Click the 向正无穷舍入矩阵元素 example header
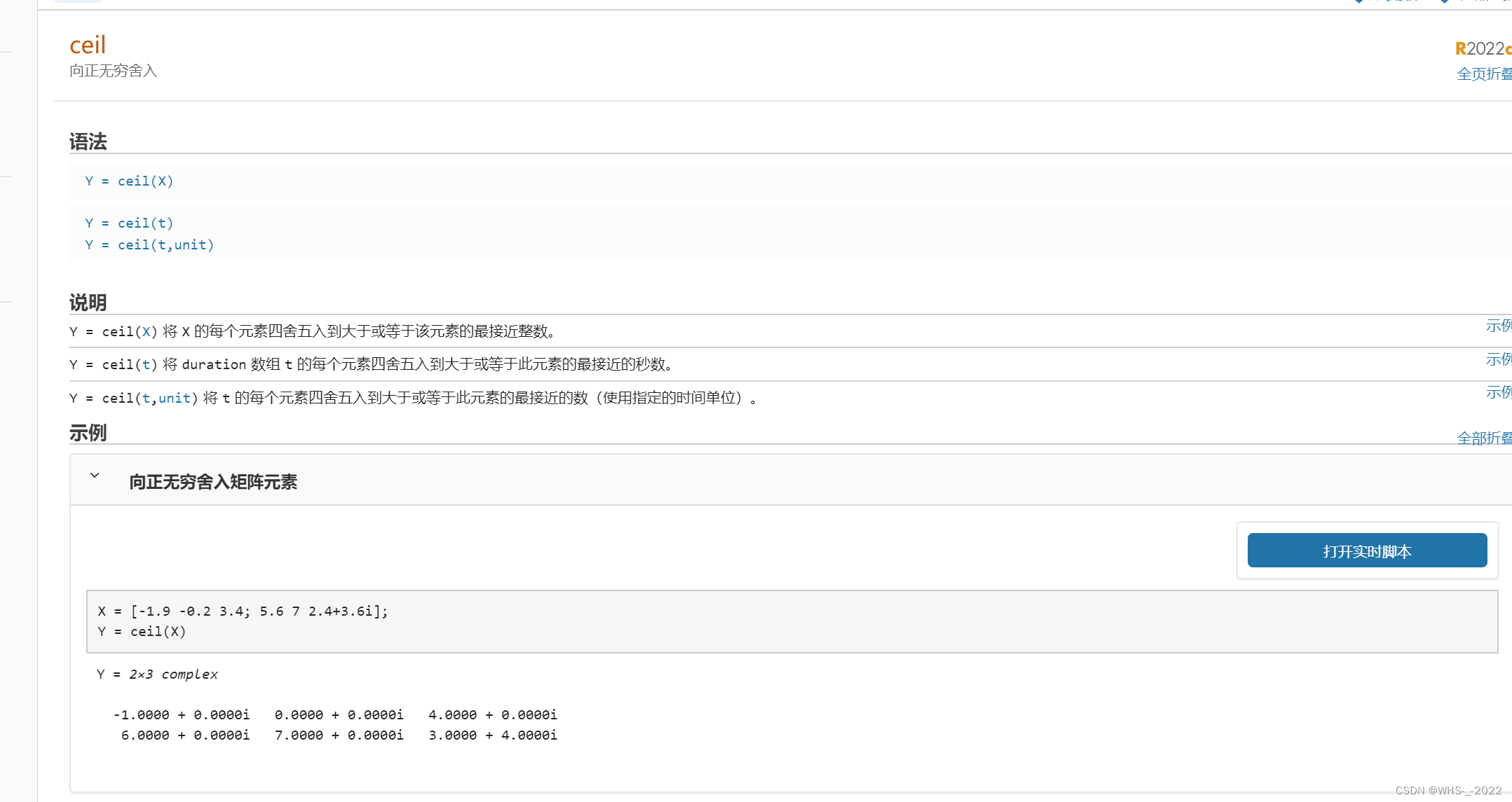Image resolution: width=1512 pixels, height=802 pixels. coord(213,482)
